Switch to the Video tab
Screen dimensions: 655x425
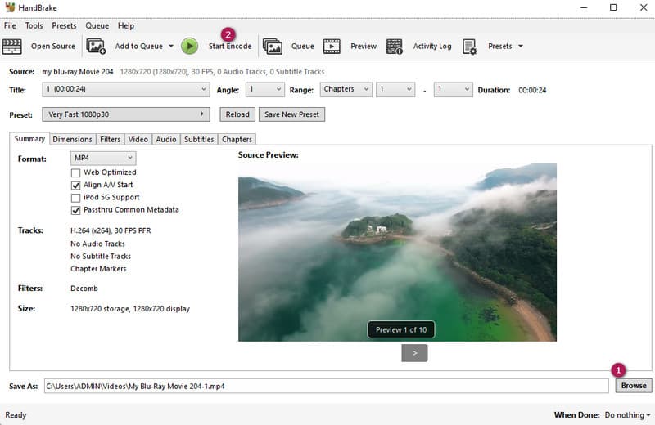pos(138,140)
